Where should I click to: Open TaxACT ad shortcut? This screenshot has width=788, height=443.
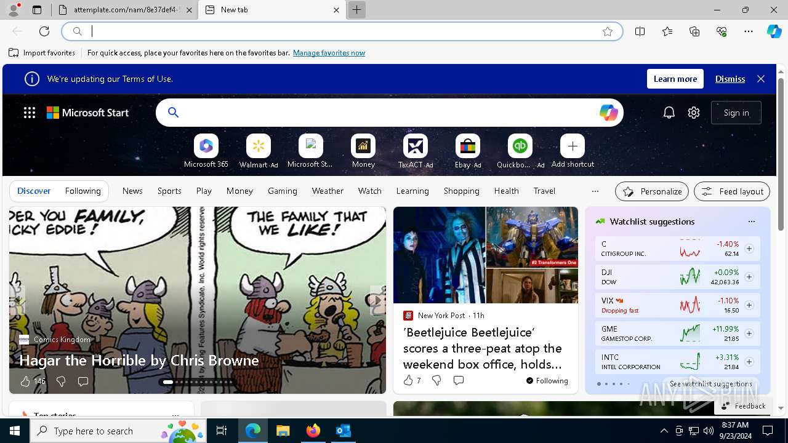point(416,151)
